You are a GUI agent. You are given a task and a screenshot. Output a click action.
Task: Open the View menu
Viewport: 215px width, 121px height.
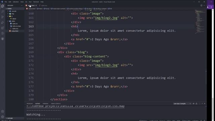[22, 2]
